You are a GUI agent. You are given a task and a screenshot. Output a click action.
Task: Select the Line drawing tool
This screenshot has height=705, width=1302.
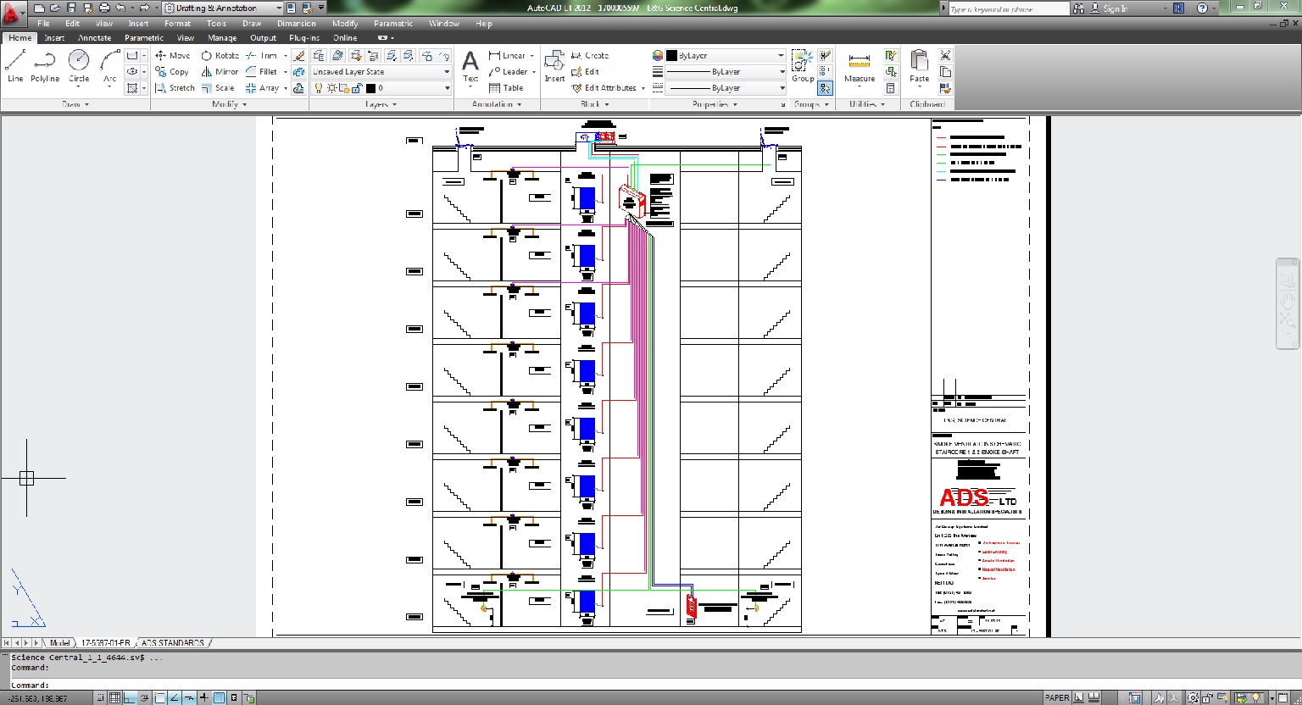click(15, 66)
